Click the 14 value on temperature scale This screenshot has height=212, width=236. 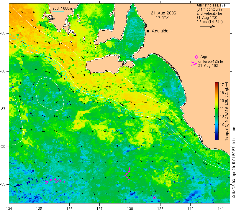[222, 108]
